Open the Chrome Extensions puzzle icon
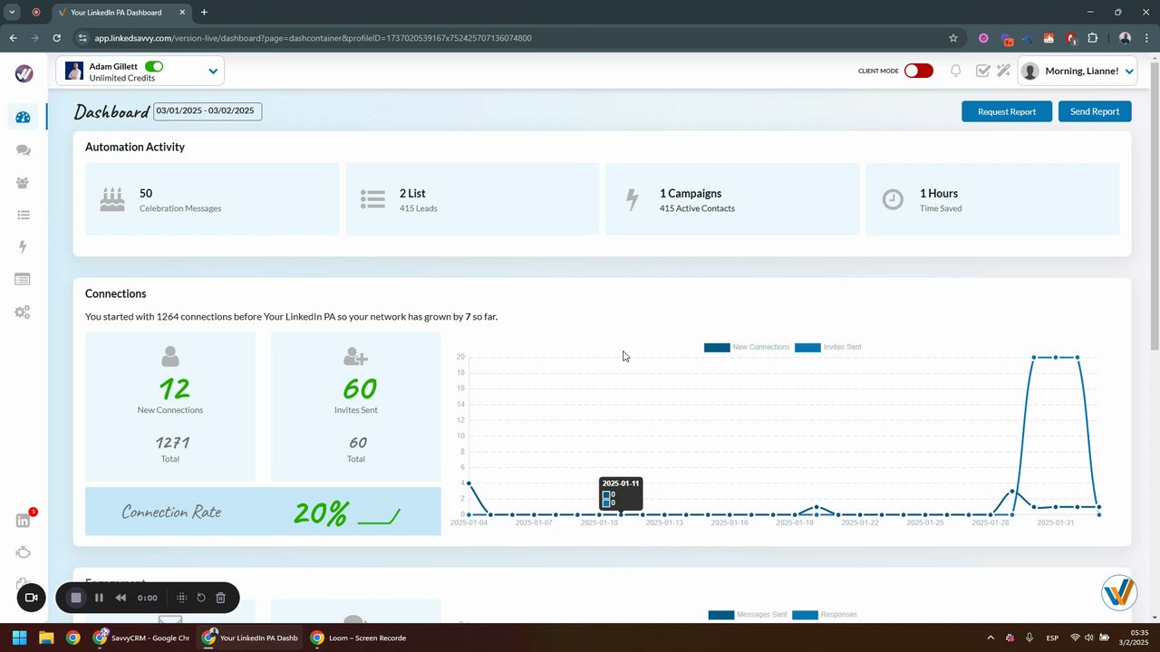 (x=1092, y=38)
